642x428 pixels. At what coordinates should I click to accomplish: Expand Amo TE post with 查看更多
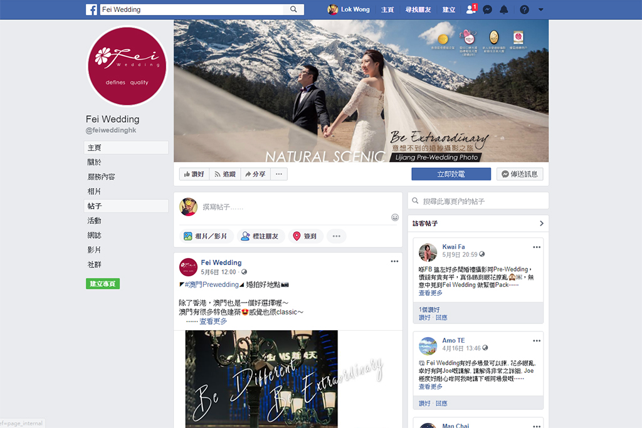coord(430,387)
